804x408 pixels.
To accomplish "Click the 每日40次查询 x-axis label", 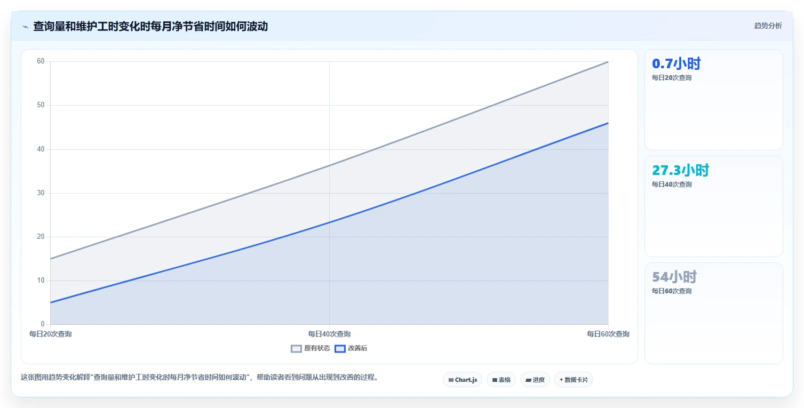I will (329, 334).
